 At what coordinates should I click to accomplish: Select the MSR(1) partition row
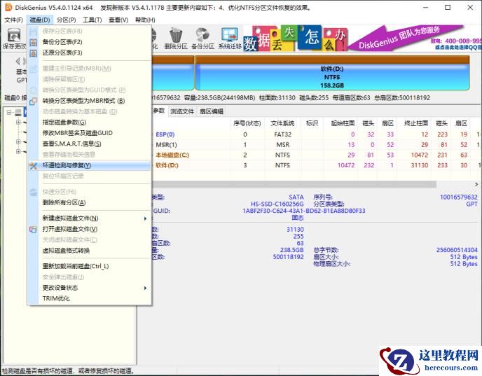pos(317,145)
